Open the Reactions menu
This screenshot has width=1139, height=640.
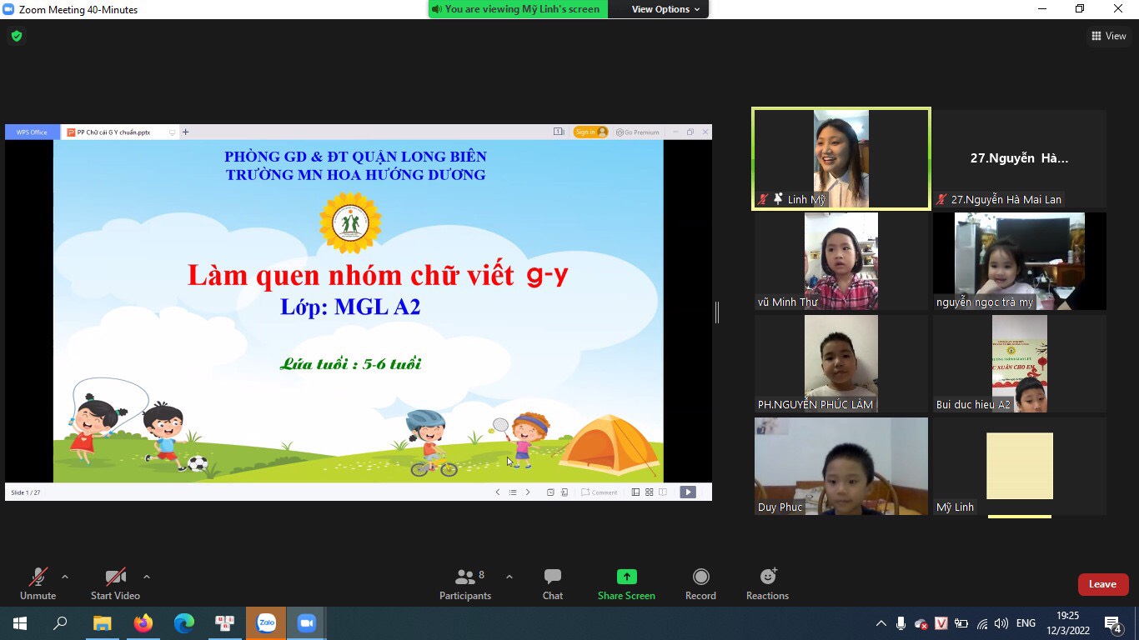click(x=767, y=577)
